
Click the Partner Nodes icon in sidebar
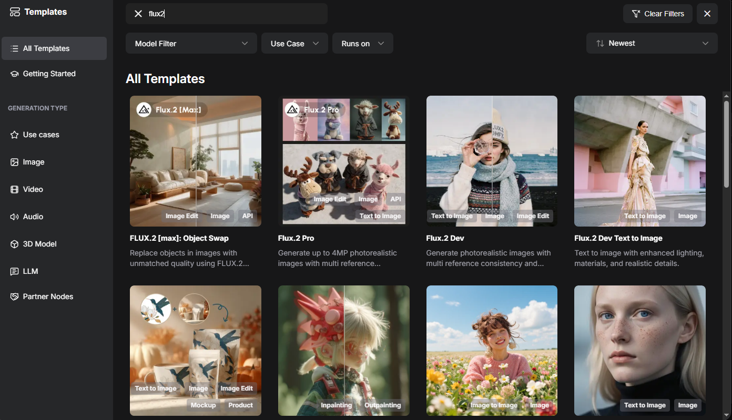tap(15, 296)
